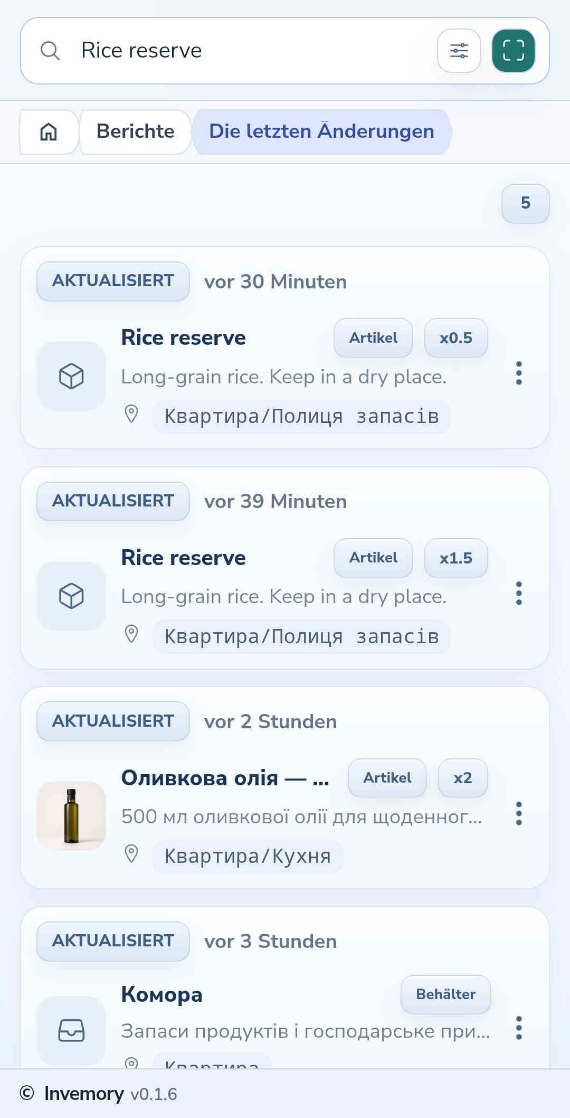The width and height of the screenshot is (570, 1118).
Task: Open Квартира/Полиця запасів location in first card
Action: [301, 417]
